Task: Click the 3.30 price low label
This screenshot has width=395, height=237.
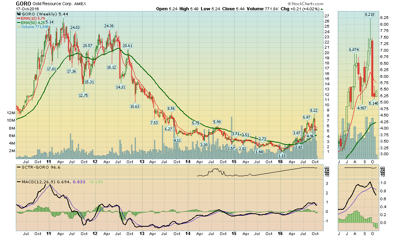Action: click(204, 145)
